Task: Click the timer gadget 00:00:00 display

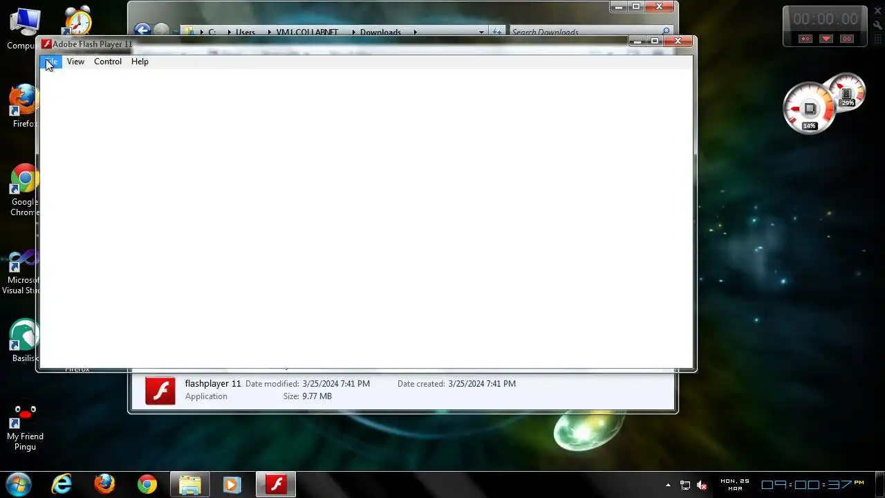Action: pyautogui.click(x=825, y=19)
